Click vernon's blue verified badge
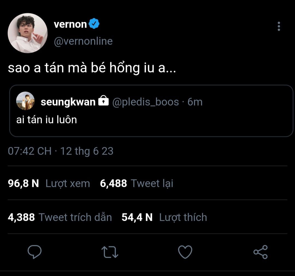Image resolution: width=295 pixels, height=276 pixels. (x=95, y=24)
